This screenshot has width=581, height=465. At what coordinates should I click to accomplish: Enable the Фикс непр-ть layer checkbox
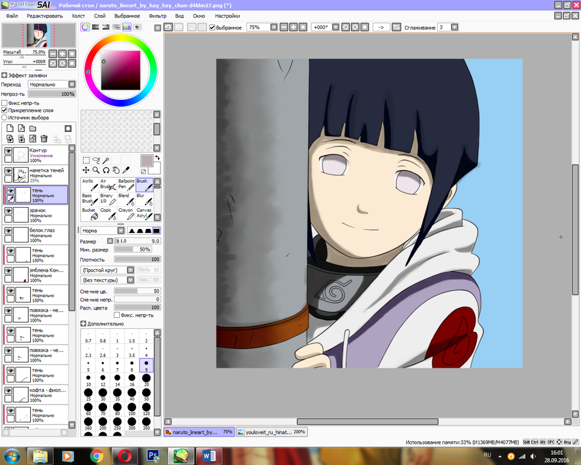click(x=4, y=103)
